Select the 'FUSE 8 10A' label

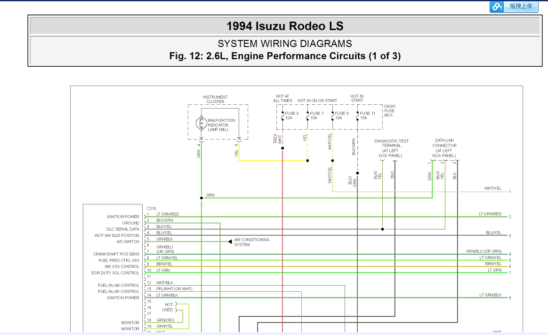[x=341, y=116]
